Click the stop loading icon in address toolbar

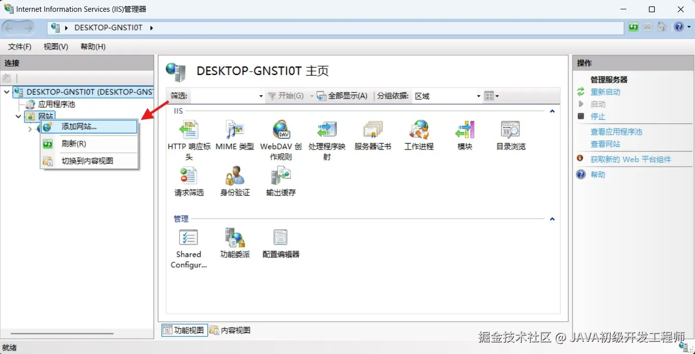point(647,27)
